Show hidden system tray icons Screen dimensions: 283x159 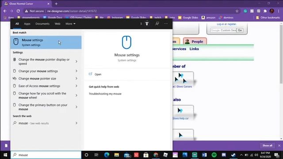tap(241, 155)
